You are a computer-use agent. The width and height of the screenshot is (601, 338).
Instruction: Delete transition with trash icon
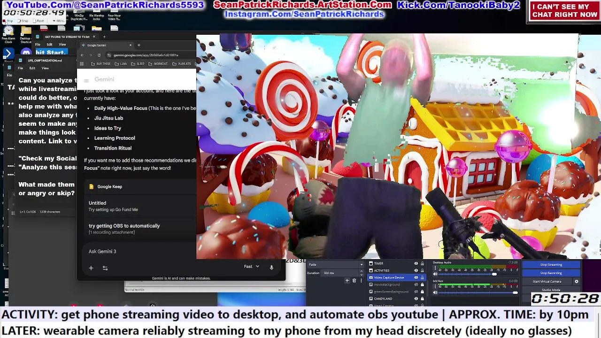point(354,281)
